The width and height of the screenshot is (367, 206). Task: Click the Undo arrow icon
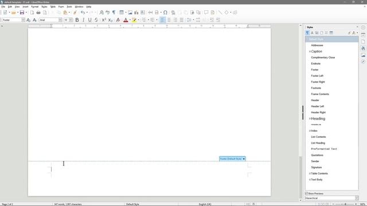83,13
